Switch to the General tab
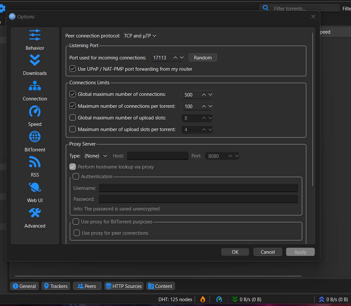The width and height of the screenshot is (351, 306). pyautogui.click(x=24, y=286)
